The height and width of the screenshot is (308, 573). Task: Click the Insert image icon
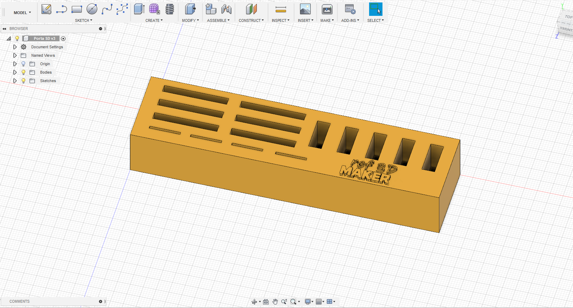click(305, 9)
